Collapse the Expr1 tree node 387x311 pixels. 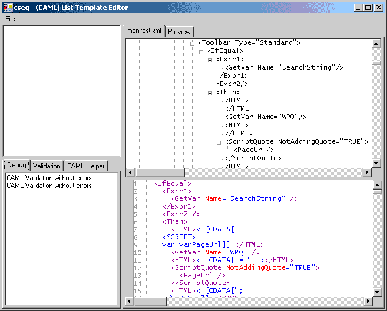point(210,60)
